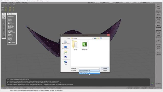Screen dimensions: 163x92
Task: Click Frame All in the bottom bar
Action: 151,88
